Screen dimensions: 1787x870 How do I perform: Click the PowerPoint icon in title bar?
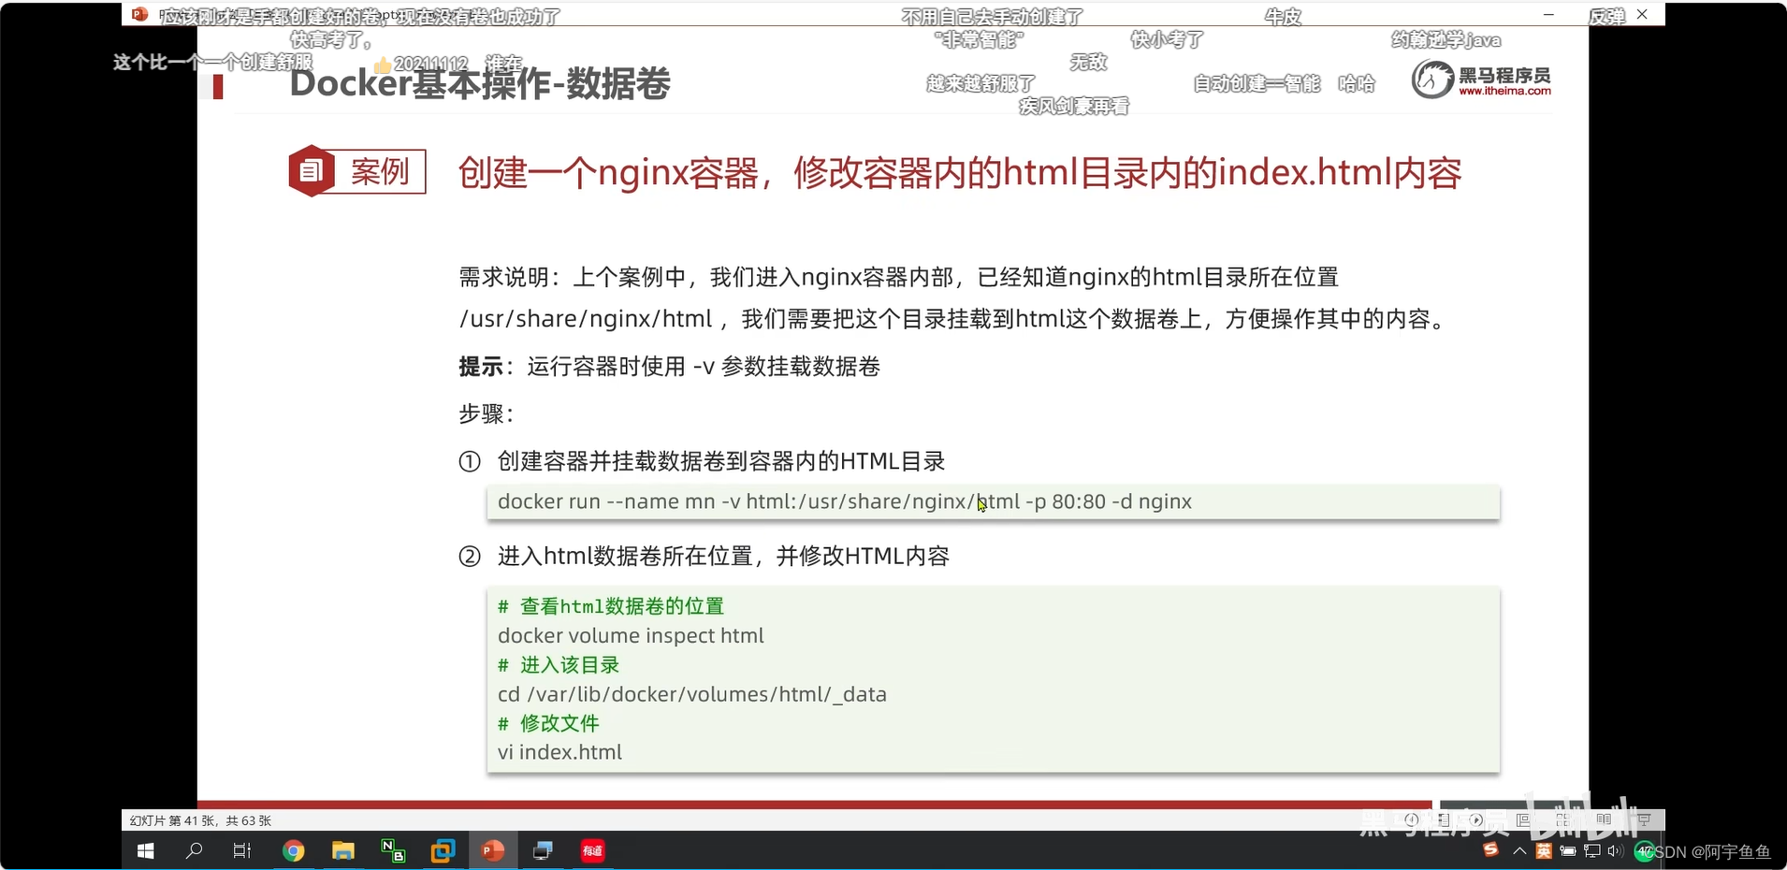pos(140,14)
